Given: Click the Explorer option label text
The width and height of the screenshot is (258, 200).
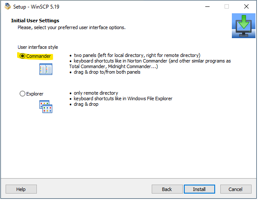Looking at the screenshot, I should coord(35,94).
